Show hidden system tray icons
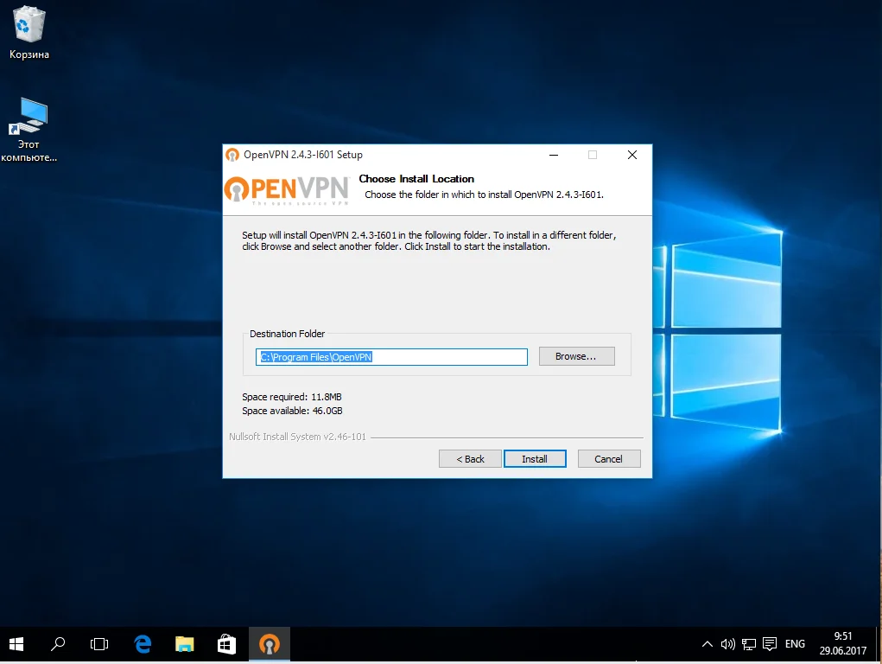 pyautogui.click(x=707, y=644)
